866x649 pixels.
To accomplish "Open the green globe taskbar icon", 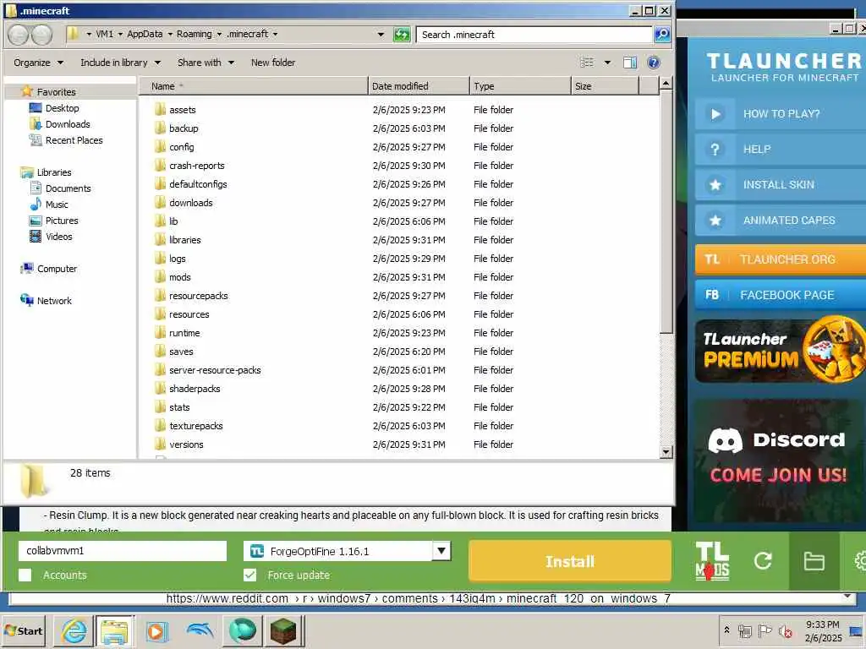I will [x=243, y=630].
